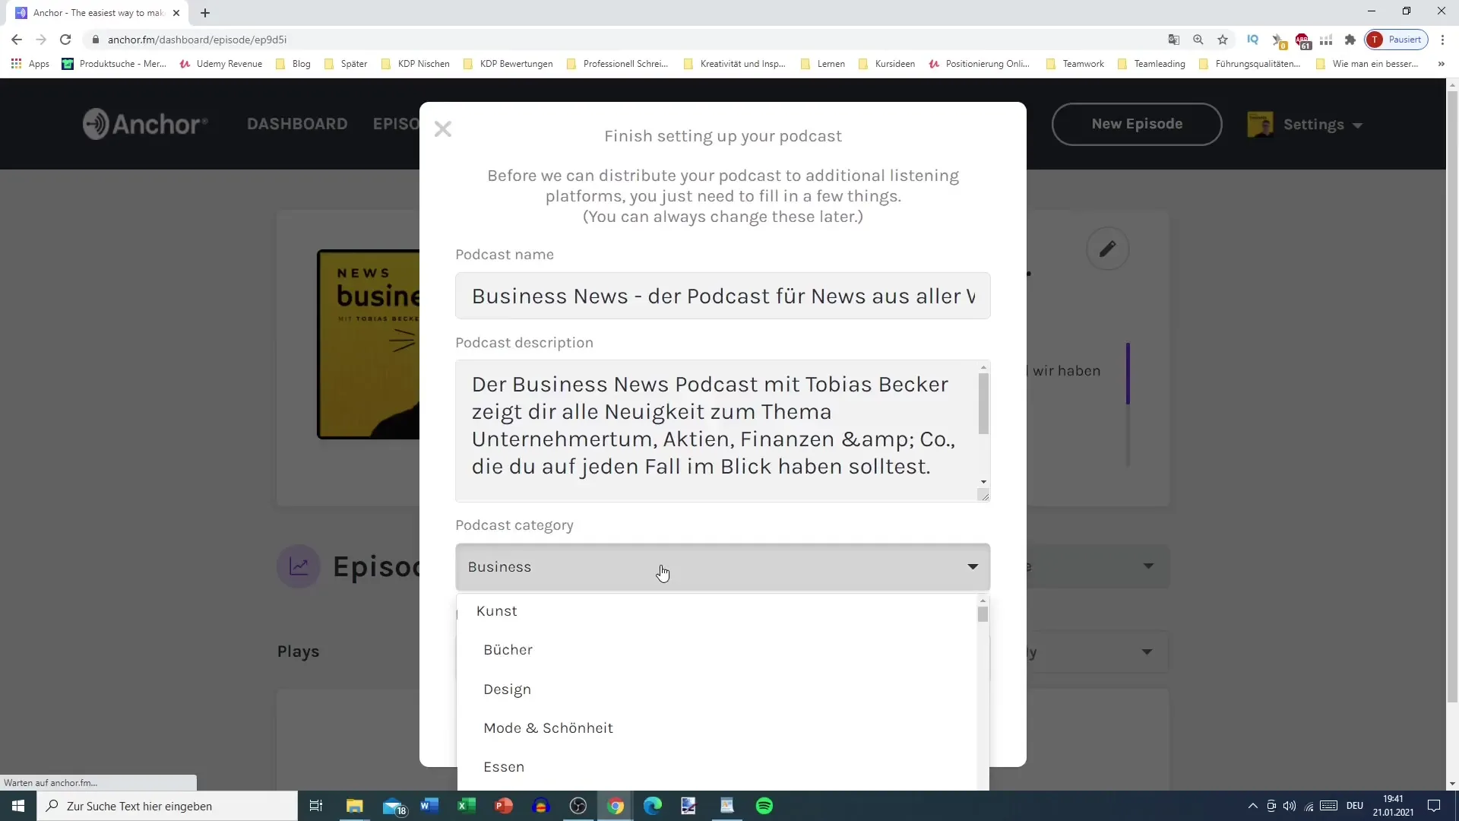Open the Teamwork bookmark folder

click(x=1075, y=64)
